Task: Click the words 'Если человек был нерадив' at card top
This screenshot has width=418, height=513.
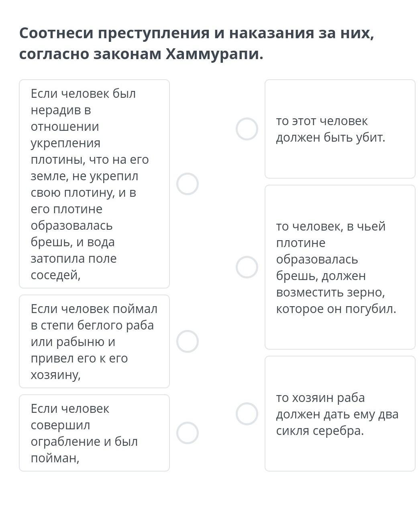Action: [83, 101]
